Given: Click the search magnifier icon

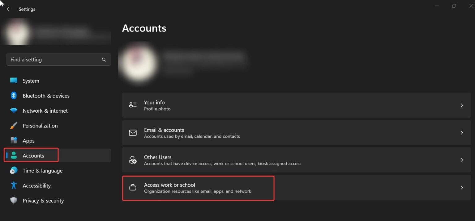Looking at the screenshot, I should [104, 60].
